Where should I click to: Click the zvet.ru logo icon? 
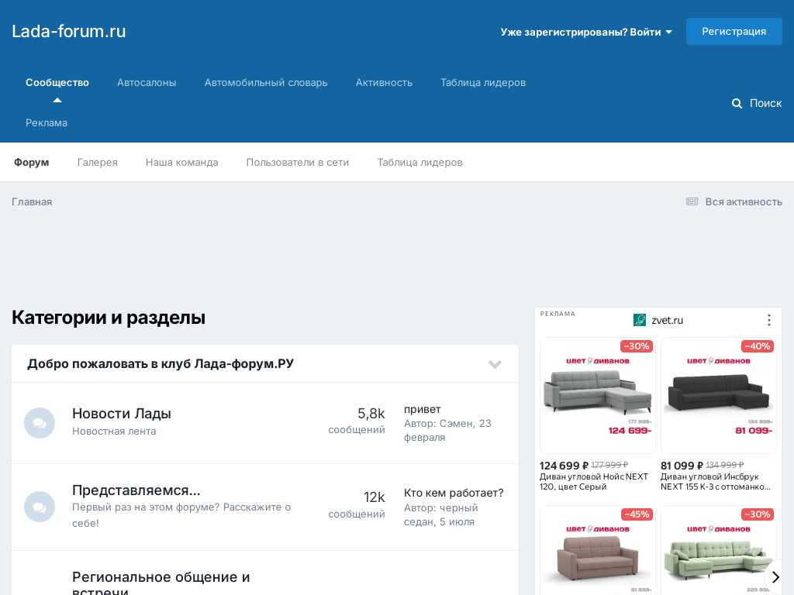[x=640, y=320]
